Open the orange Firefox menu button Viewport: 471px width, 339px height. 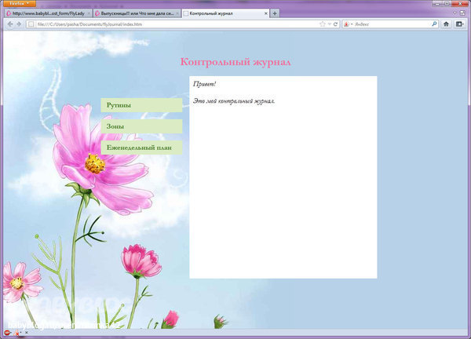coord(20,4)
